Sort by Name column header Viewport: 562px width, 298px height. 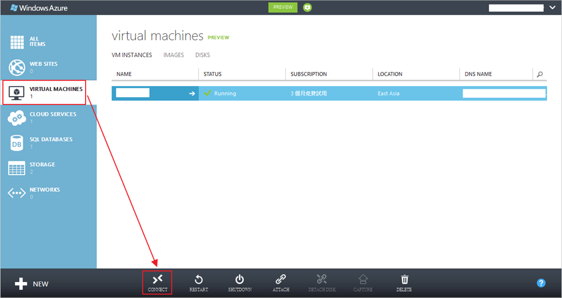[x=124, y=74]
